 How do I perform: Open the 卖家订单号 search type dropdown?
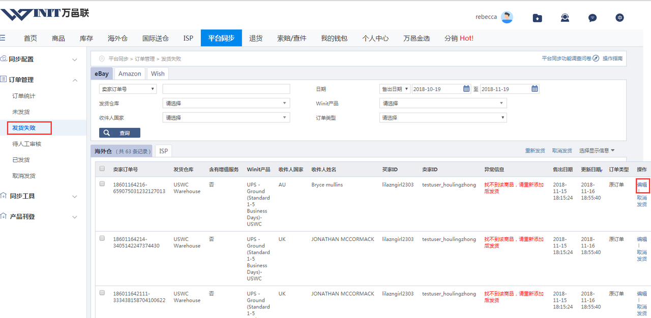[128, 89]
